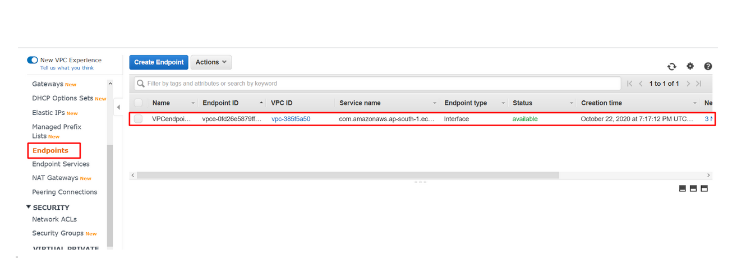
Task: Open the Name column dropdown arrow
Action: click(x=193, y=103)
